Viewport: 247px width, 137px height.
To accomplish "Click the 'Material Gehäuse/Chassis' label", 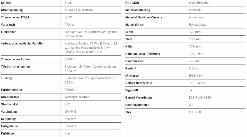I will pos(144,17).
